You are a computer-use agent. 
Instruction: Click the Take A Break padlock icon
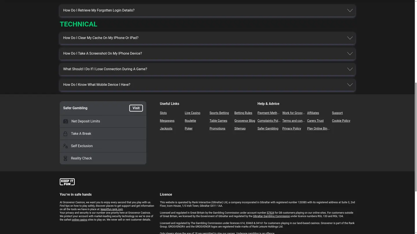point(65,134)
